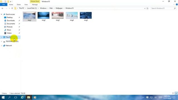Select the img4 thumbnail
This screenshot has width=178, height=100.
(72, 16)
